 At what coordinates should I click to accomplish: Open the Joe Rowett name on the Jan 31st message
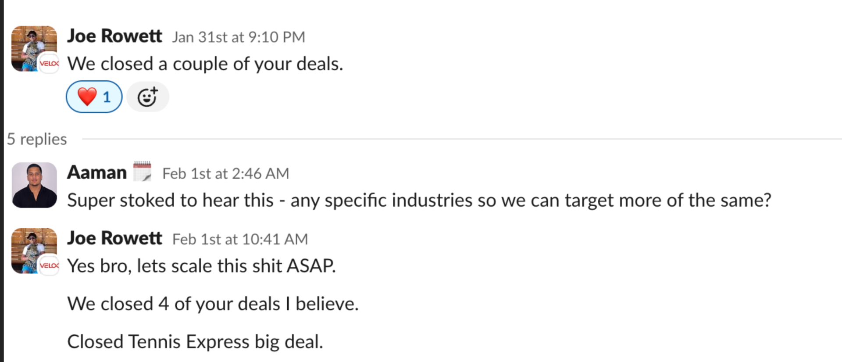(114, 36)
